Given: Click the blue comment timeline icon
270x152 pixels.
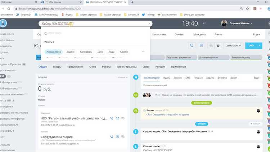Looking at the screenshot, I should point(136,77).
